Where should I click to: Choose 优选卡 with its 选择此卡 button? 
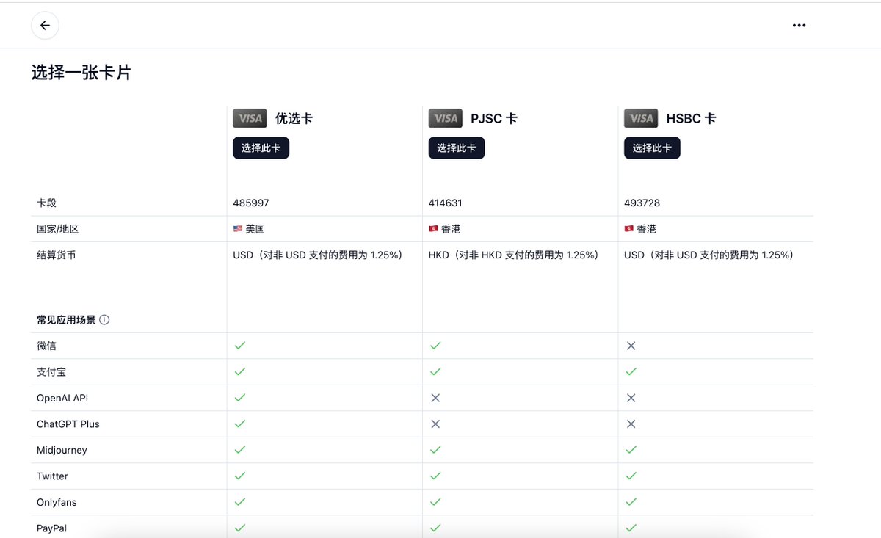pos(261,148)
